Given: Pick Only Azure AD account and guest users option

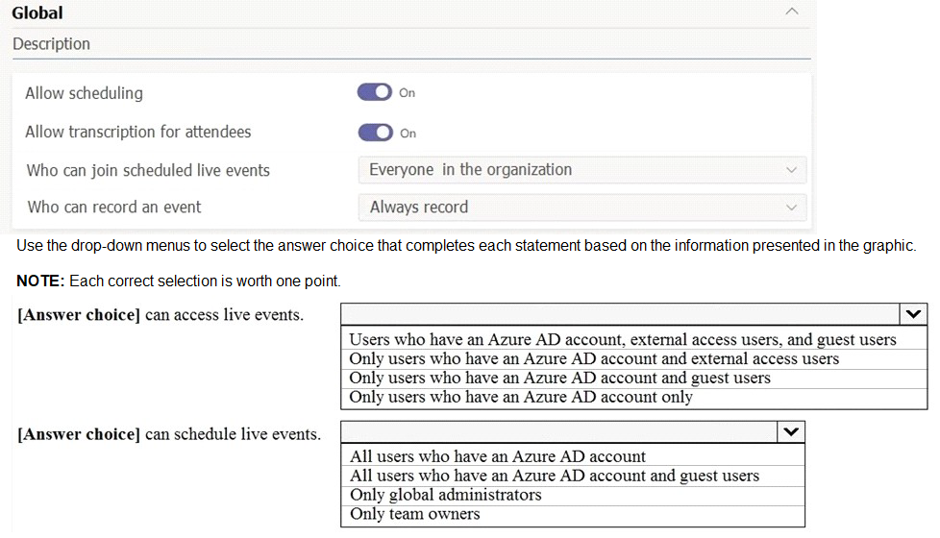Looking at the screenshot, I should tap(559, 378).
